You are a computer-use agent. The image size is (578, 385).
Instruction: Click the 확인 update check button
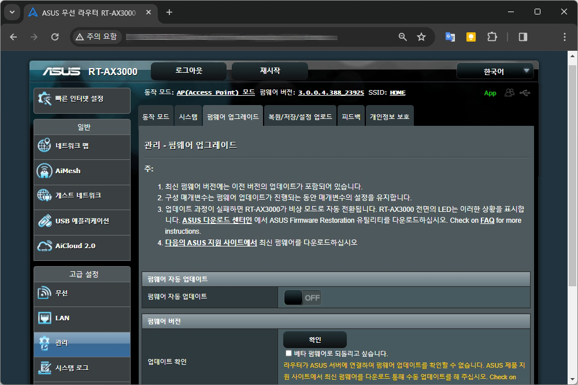(x=315, y=340)
